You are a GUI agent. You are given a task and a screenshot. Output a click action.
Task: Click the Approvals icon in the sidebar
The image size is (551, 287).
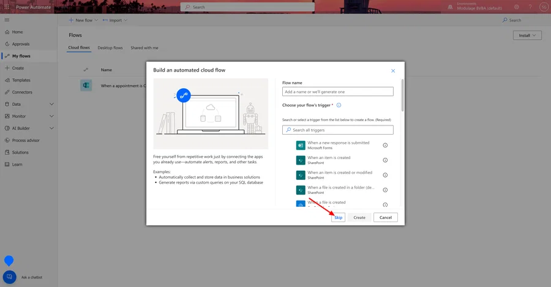point(7,44)
